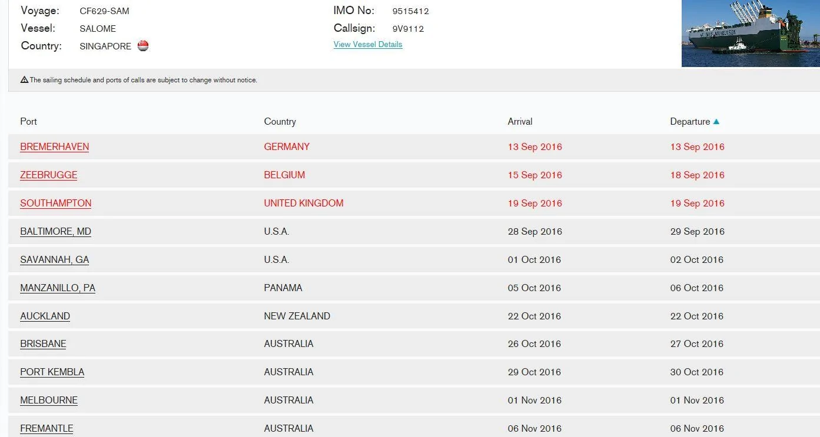Open the BRISBANE port link
Screen dimensions: 820x437
(43, 344)
